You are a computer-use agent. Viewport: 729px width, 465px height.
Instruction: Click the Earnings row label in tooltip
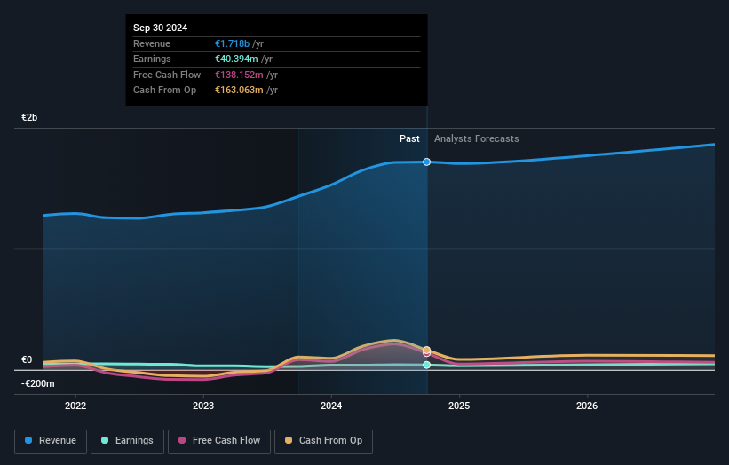152,59
